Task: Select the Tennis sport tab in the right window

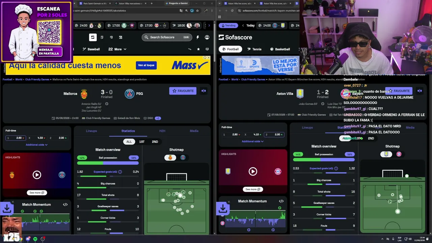Action: click(x=254, y=49)
